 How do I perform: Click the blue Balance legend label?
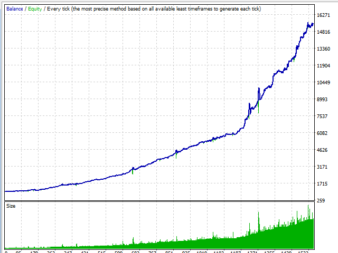pos(15,9)
